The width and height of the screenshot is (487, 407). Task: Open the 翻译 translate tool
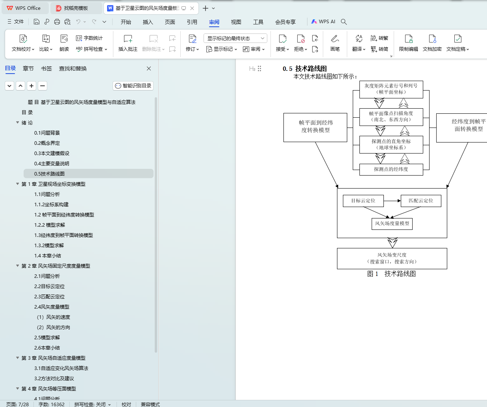point(359,43)
